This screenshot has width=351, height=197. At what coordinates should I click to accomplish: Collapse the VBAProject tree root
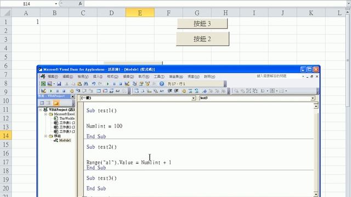(41, 110)
